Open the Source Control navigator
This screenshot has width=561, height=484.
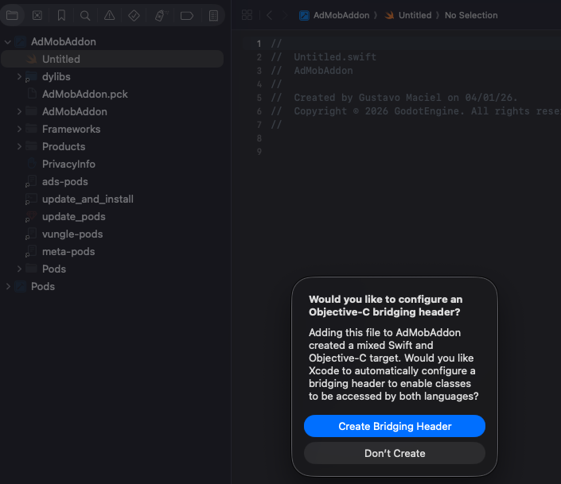[37, 15]
